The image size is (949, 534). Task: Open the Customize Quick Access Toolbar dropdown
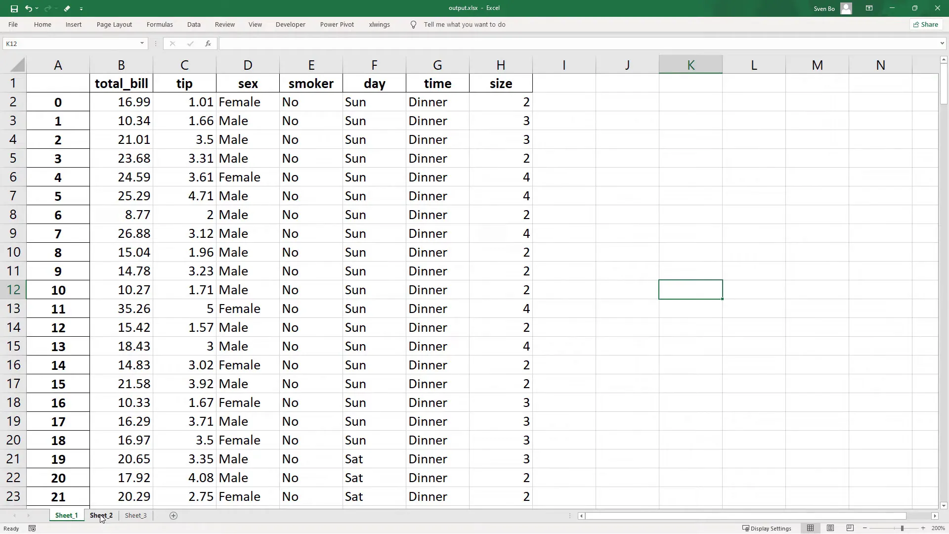pos(81,8)
